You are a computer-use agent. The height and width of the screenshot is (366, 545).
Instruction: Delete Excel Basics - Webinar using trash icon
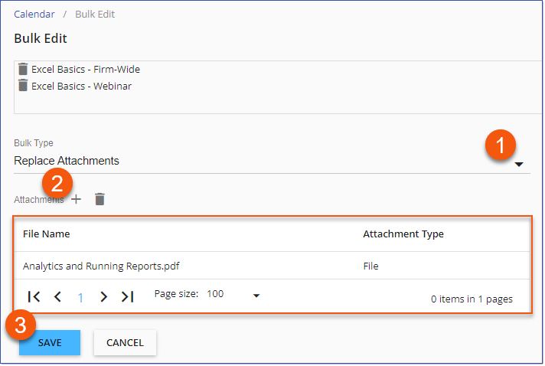23,86
